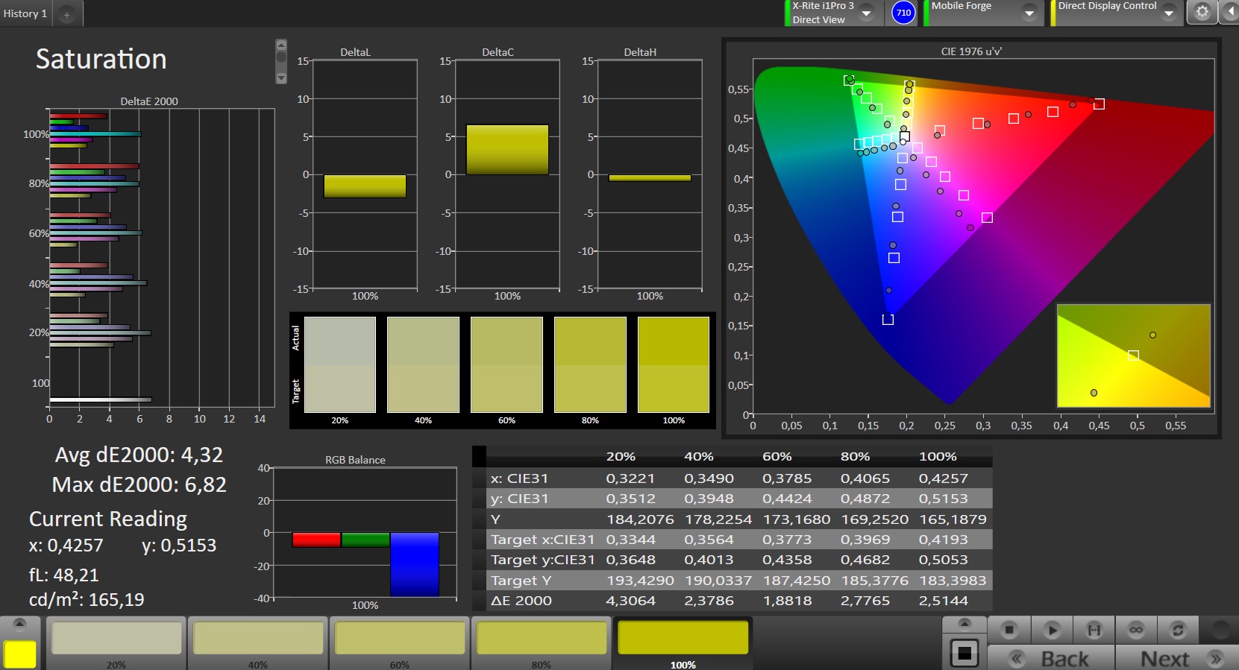Click the refresh cycle arrows icon
Screen dimensions: 1239x670
click(x=1178, y=631)
